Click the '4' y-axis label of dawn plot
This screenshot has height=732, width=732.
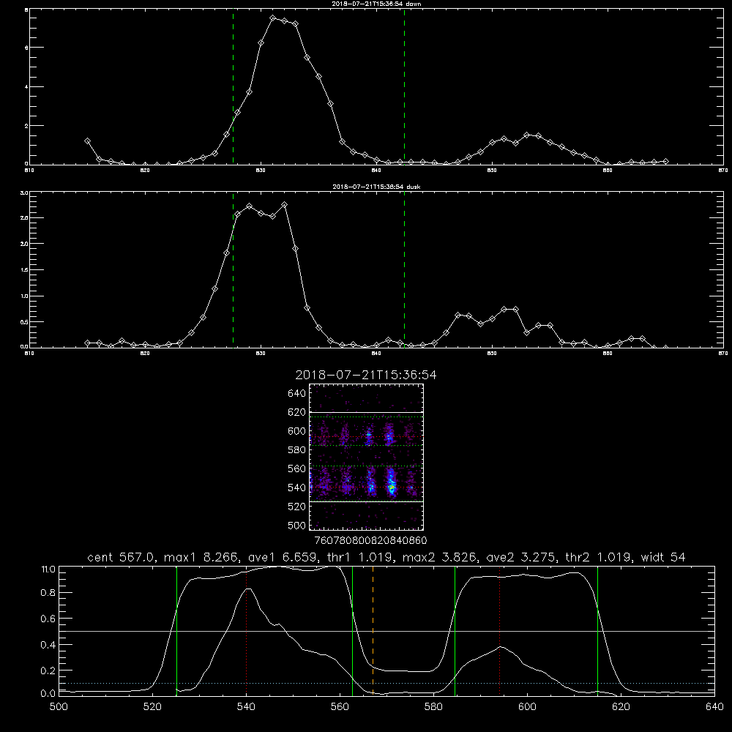coord(26,87)
